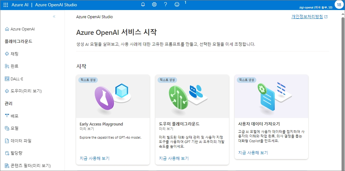
Task: Click the 모델 models icon in sidebar
Action: [7, 128]
